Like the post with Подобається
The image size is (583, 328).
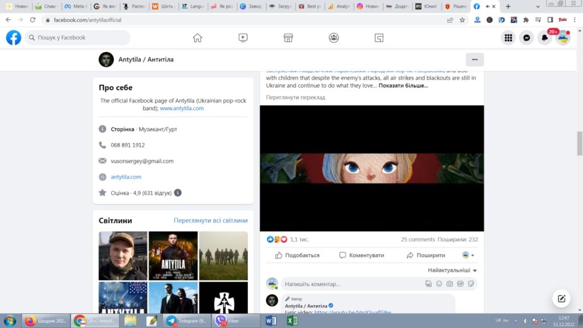297,256
